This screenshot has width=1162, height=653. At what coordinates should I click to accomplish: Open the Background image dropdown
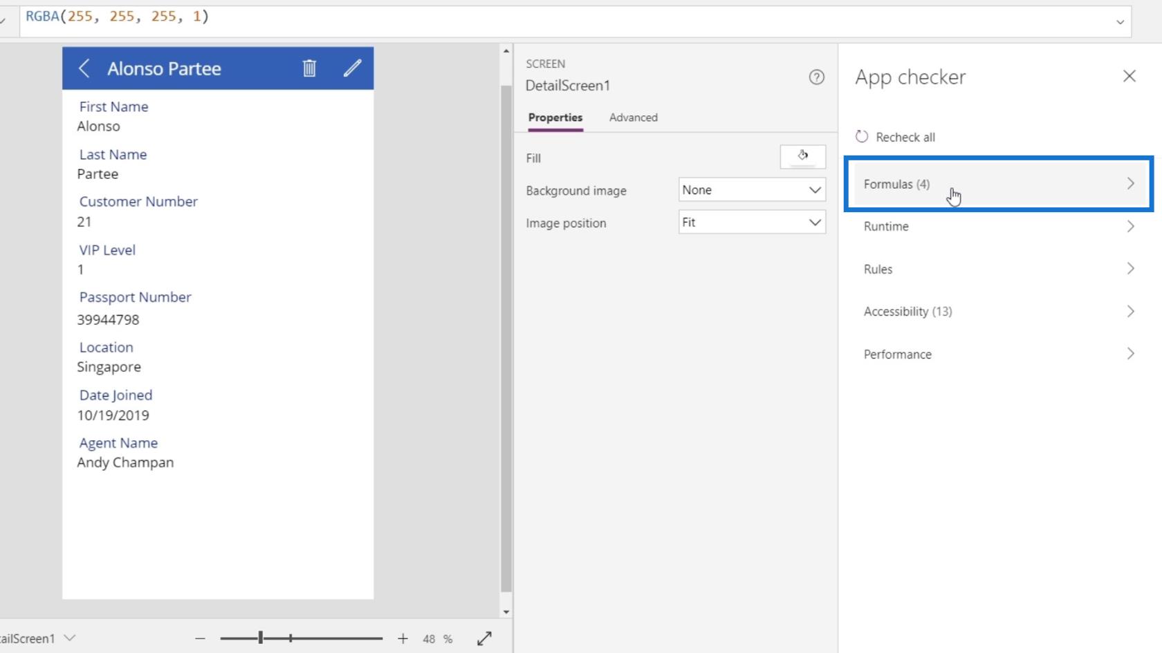tap(752, 190)
